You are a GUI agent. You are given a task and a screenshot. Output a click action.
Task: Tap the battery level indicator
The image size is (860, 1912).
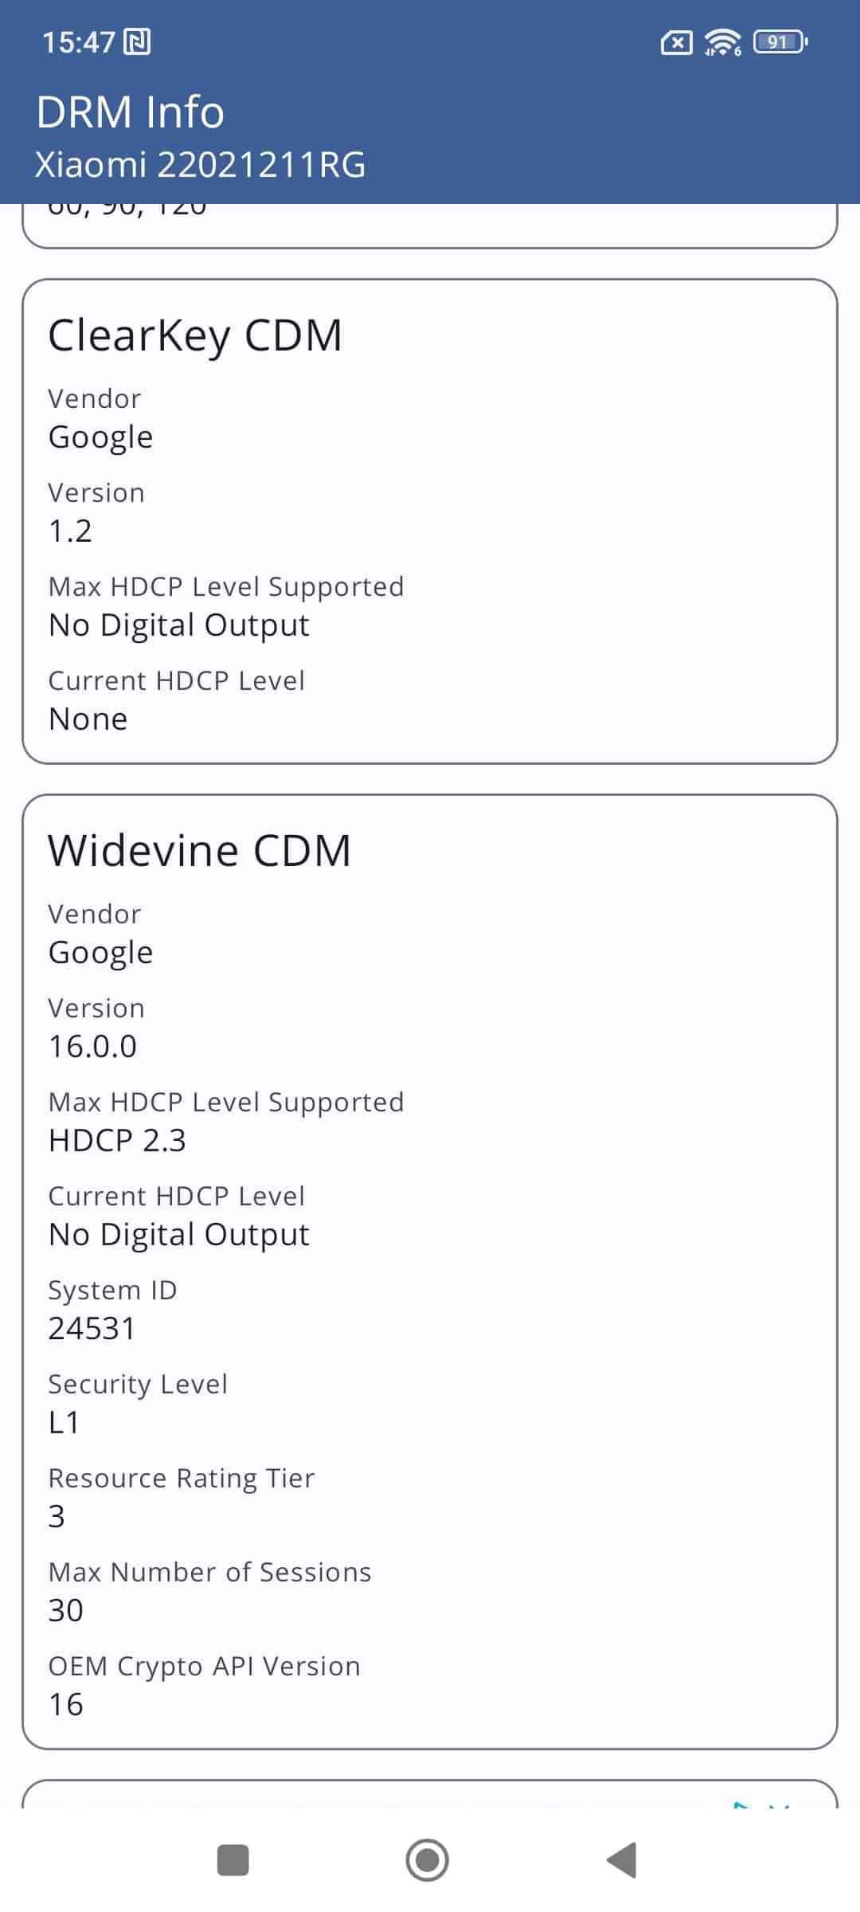tap(780, 41)
